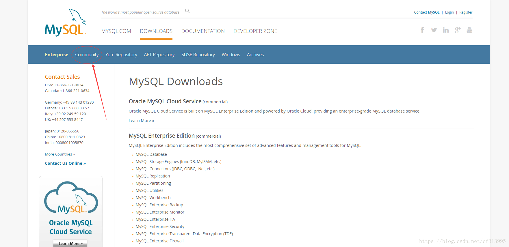The height and width of the screenshot is (247, 509).
Task: Click MySQL Utilities list item
Action: tap(150, 190)
